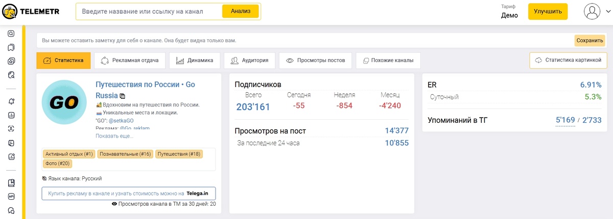613x219 pixels.
Task: Click the personal note input field
Action: click(x=305, y=40)
